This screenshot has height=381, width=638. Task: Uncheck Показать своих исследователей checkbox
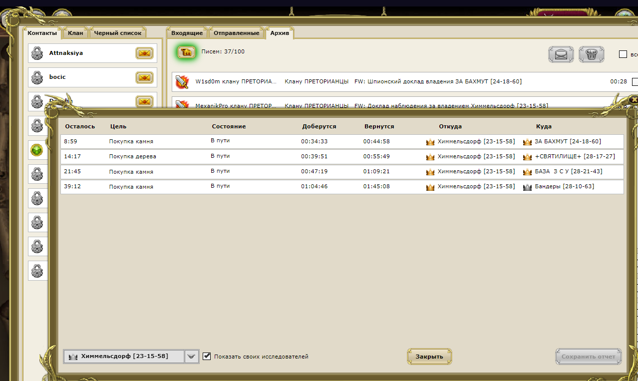(207, 357)
